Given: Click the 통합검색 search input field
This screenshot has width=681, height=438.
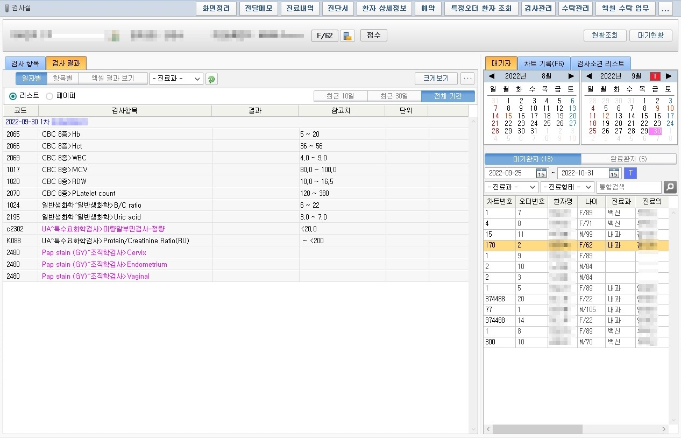Looking at the screenshot, I should pos(629,187).
